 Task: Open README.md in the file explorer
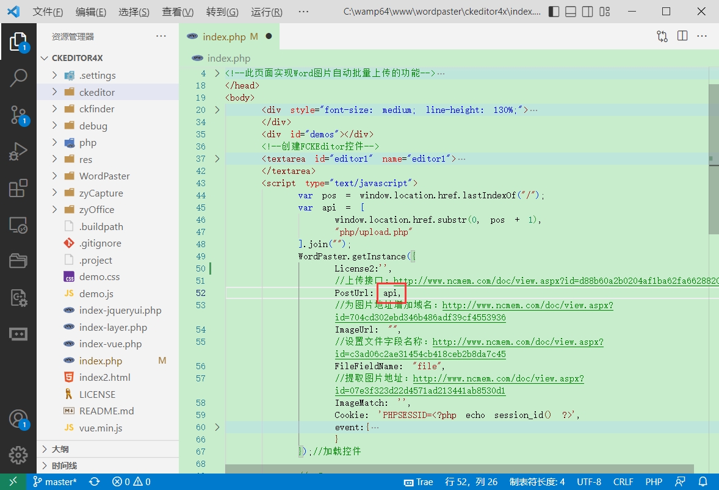point(106,411)
